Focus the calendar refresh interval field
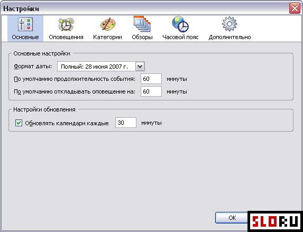This screenshot has height=232, width=303. click(126, 123)
